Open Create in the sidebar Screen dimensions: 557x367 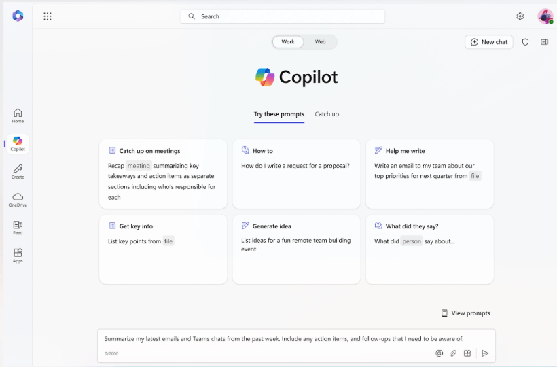18,171
